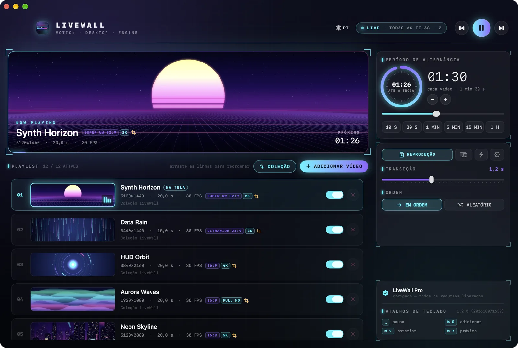This screenshot has width=518, height=348.
Task: Click the LiveWall app logo icon
Action: 42,28
